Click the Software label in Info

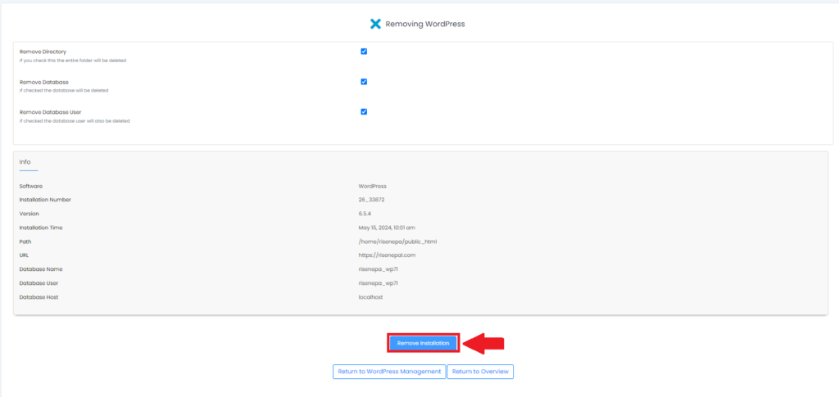tap(31, 186)
